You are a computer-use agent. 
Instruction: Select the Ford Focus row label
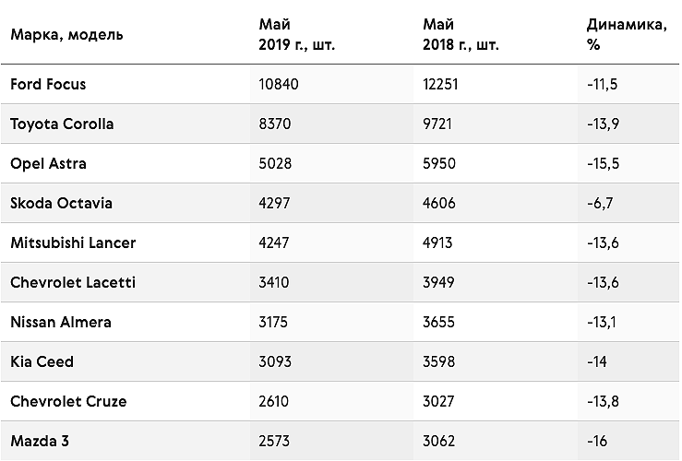[48, 84]
